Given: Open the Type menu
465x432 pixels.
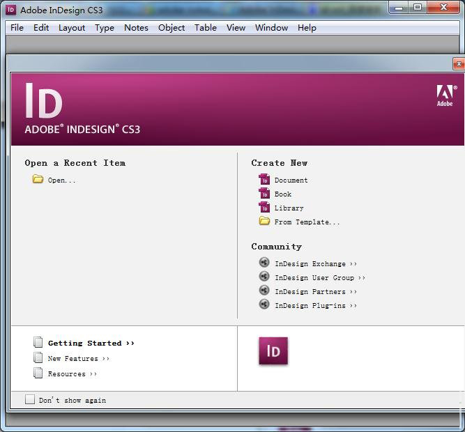Looking at the screenshot, I should point(105,28).
